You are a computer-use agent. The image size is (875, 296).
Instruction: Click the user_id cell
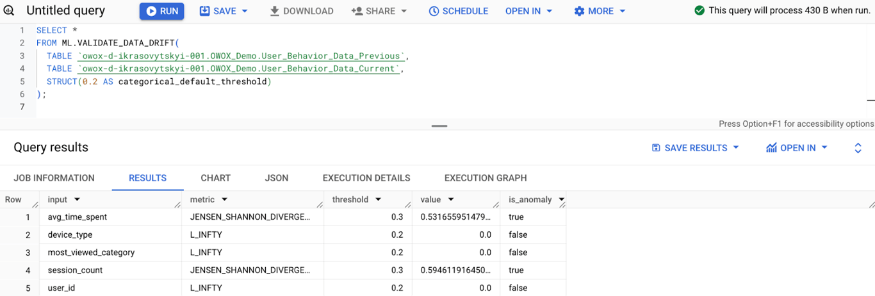[111, 288]
